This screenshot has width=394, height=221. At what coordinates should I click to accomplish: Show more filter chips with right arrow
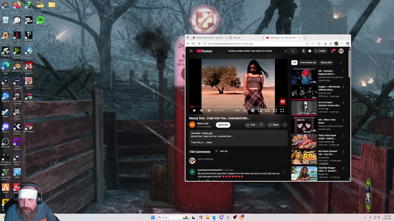(x=340, y=63)
